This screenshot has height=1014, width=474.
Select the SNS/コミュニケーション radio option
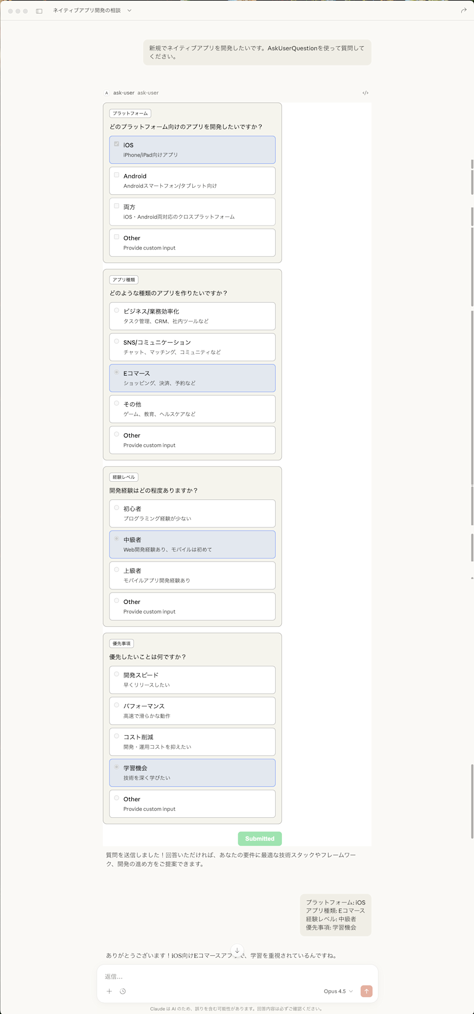coord(117,342)
